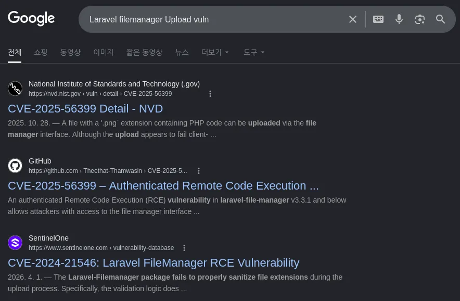Start voice search with microphone

(x=399, y=19)
